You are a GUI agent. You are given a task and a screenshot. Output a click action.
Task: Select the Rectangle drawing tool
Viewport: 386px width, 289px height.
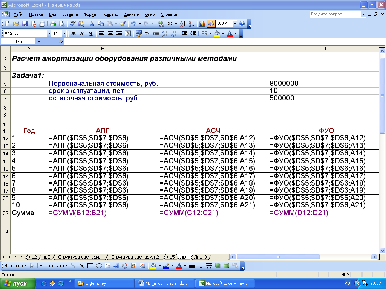click(x=90, y=266)
